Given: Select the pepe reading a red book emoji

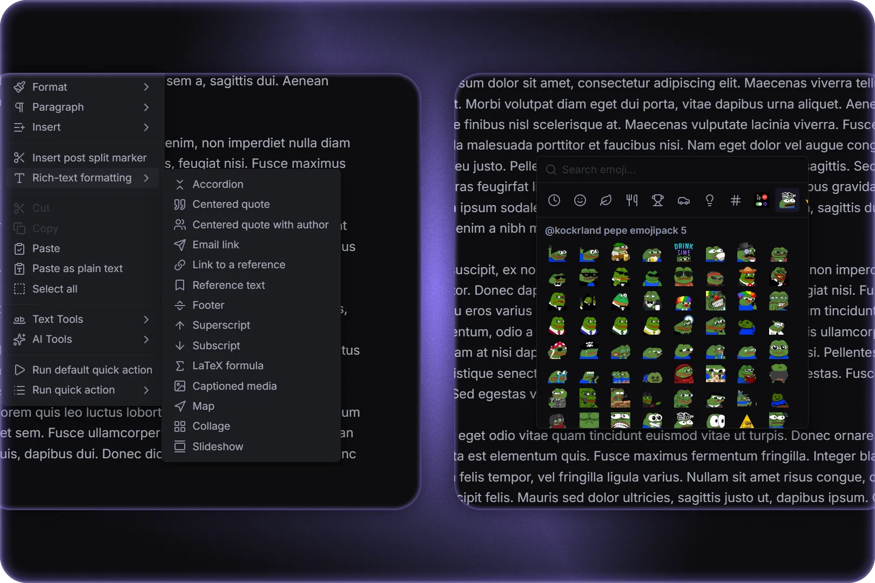Looking at the screenshot, I should (x=747, y=373).
